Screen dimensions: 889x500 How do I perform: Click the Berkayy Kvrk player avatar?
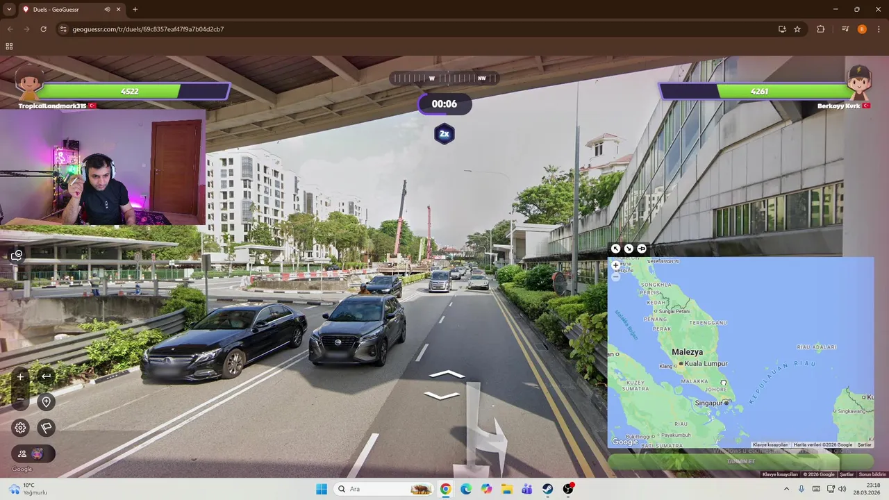coord(858,83)
